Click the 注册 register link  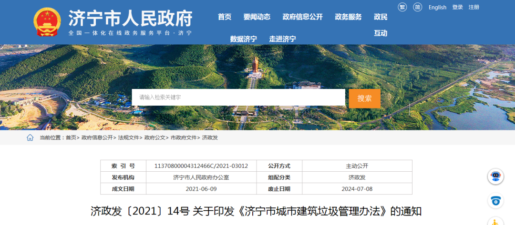tap(474, 7)
